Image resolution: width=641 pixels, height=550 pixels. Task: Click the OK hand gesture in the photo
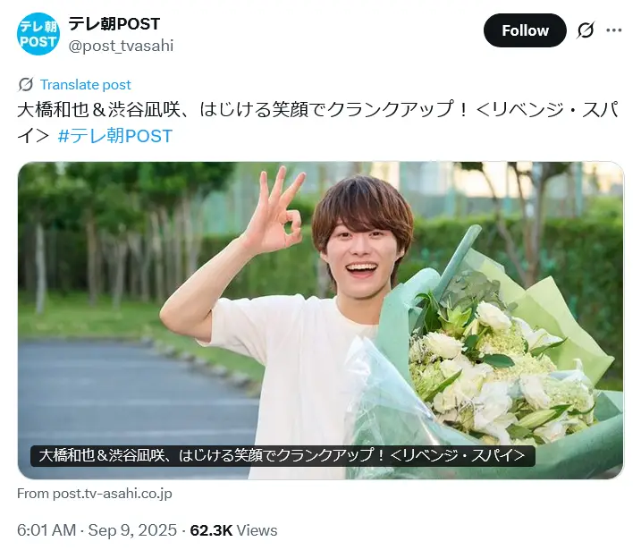(278, 213)
